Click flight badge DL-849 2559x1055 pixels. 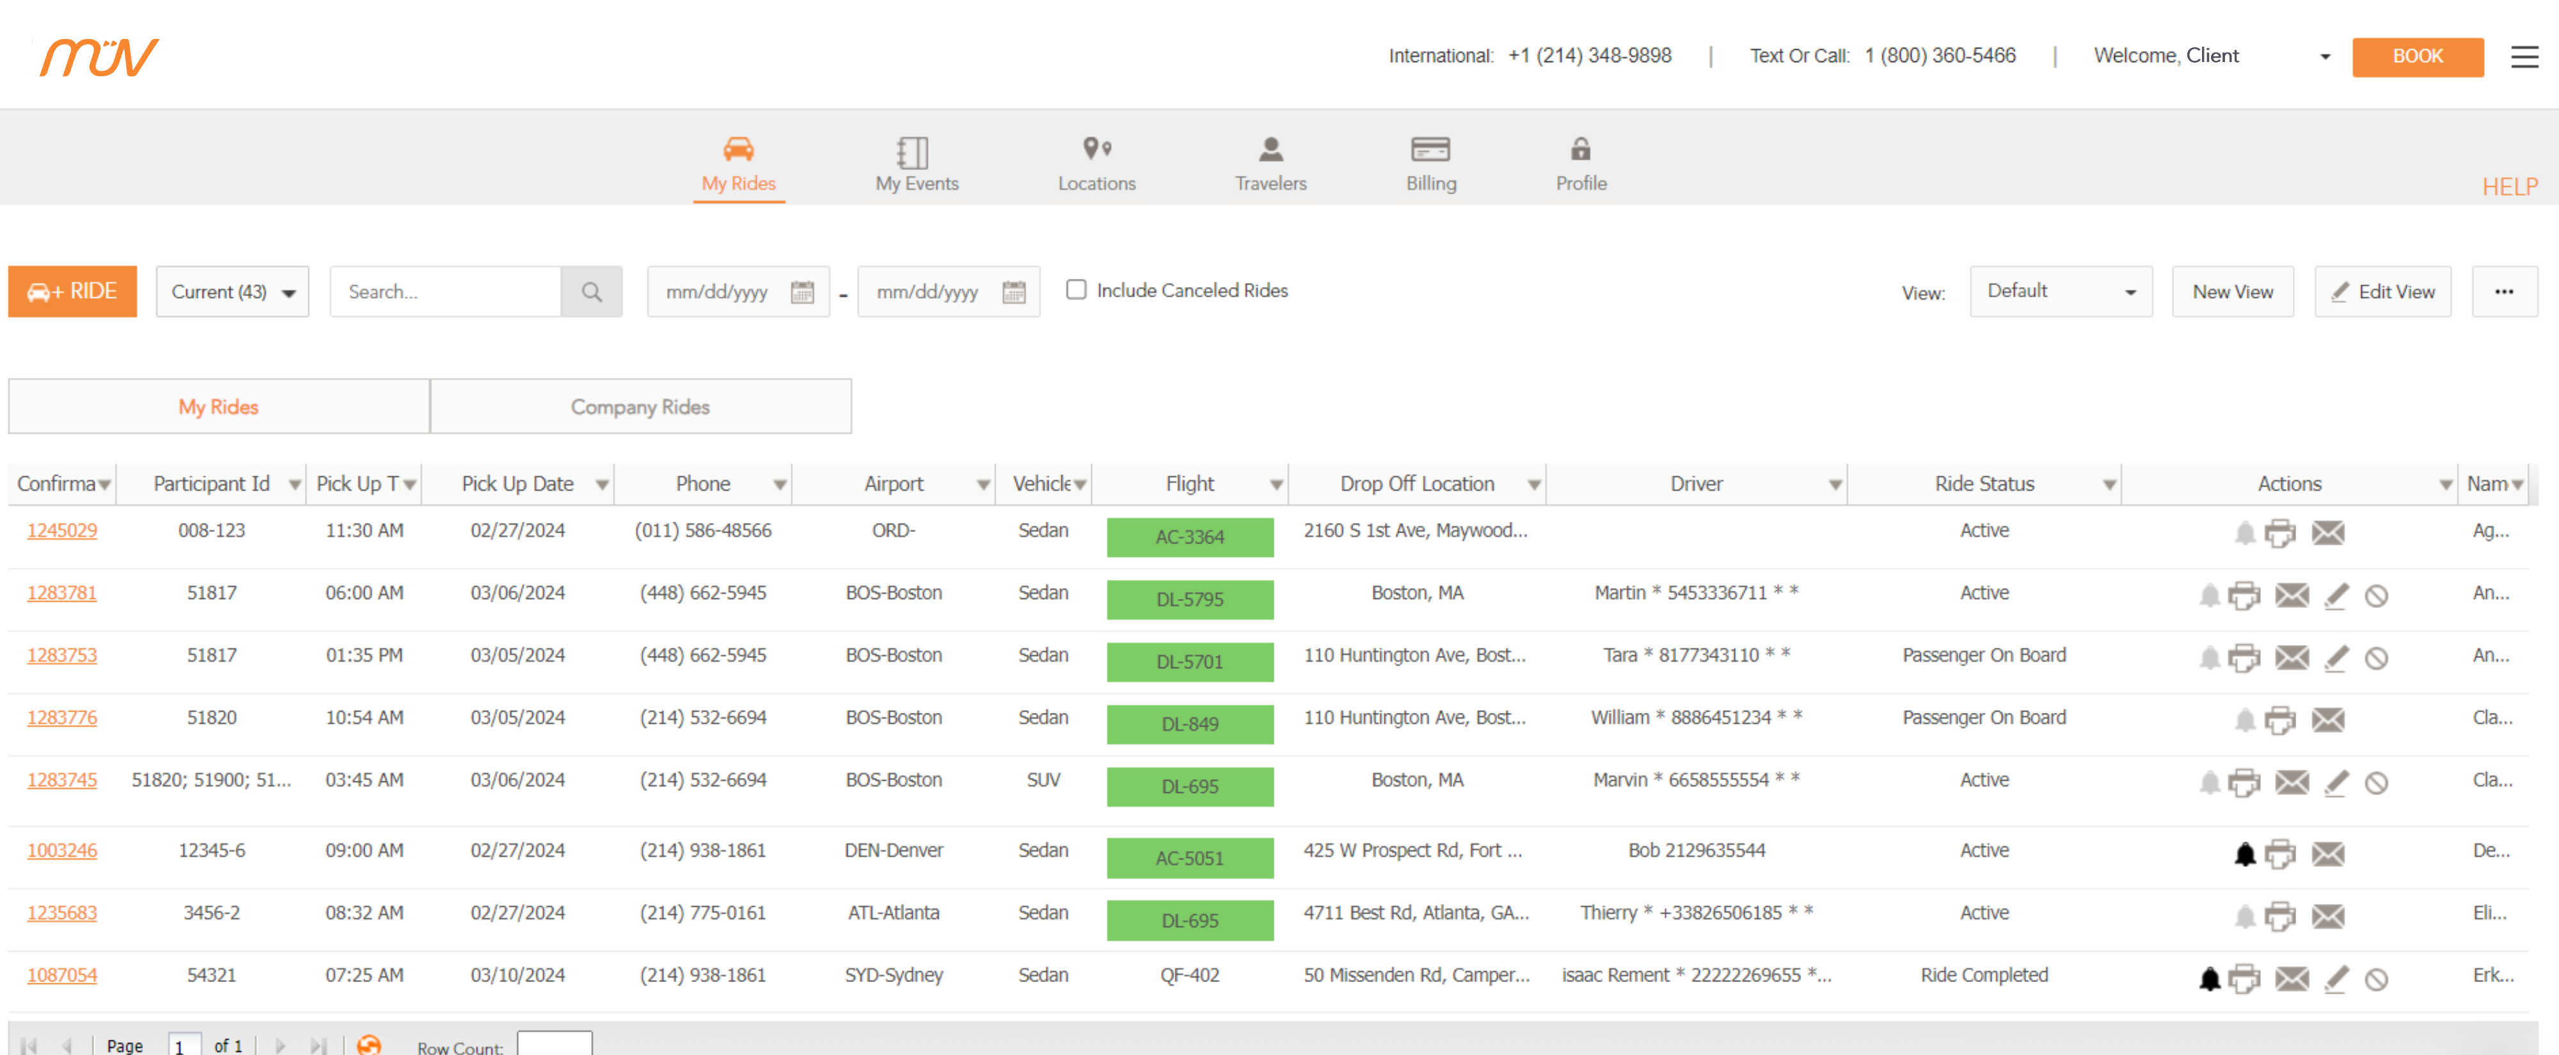point(1190,724)
